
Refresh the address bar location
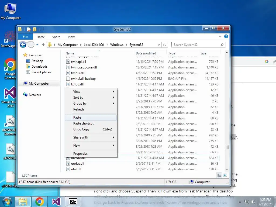pyautogui.click(x=165, y=45)
